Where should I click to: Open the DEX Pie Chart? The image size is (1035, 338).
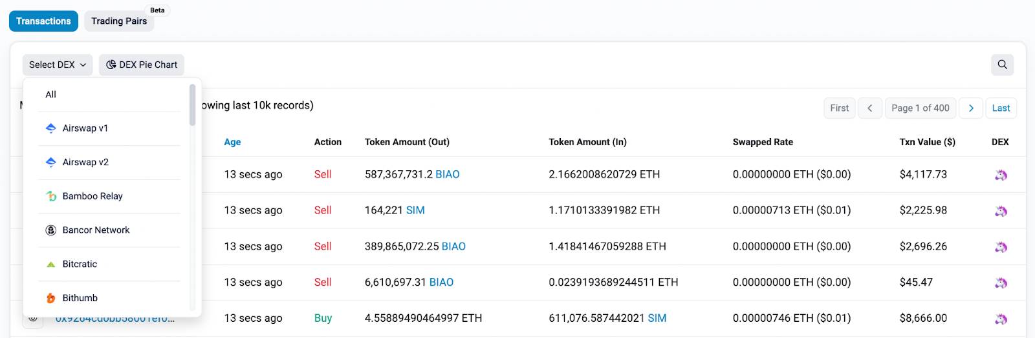click(142, 65)
